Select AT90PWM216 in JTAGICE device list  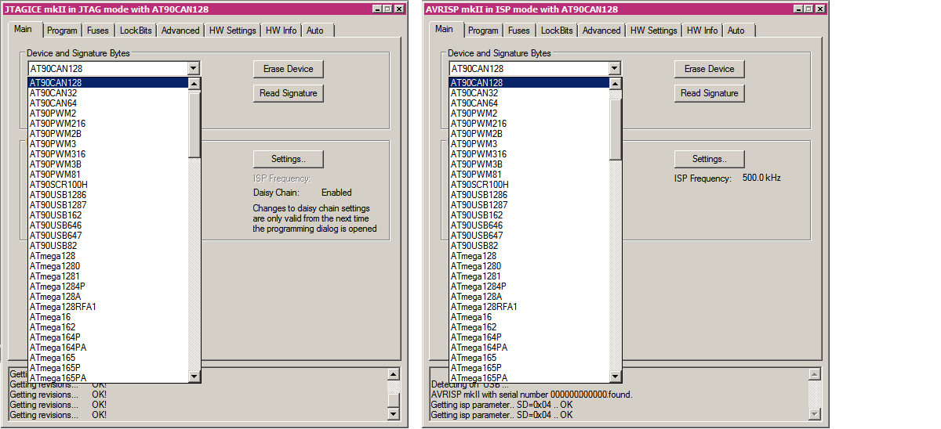click(x=108, y=124)
